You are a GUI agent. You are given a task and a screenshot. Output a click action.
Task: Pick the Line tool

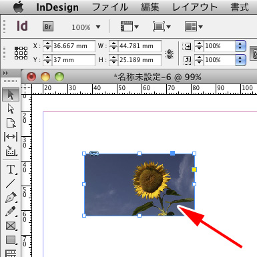click(x=11, y=184)
